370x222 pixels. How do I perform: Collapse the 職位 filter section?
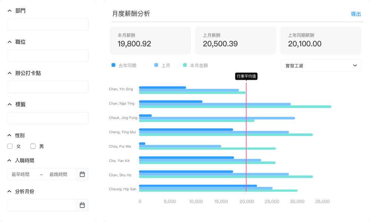tap(10, 42)
